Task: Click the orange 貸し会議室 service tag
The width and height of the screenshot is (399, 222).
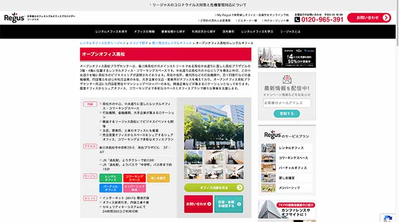Action: coord(158,178)
